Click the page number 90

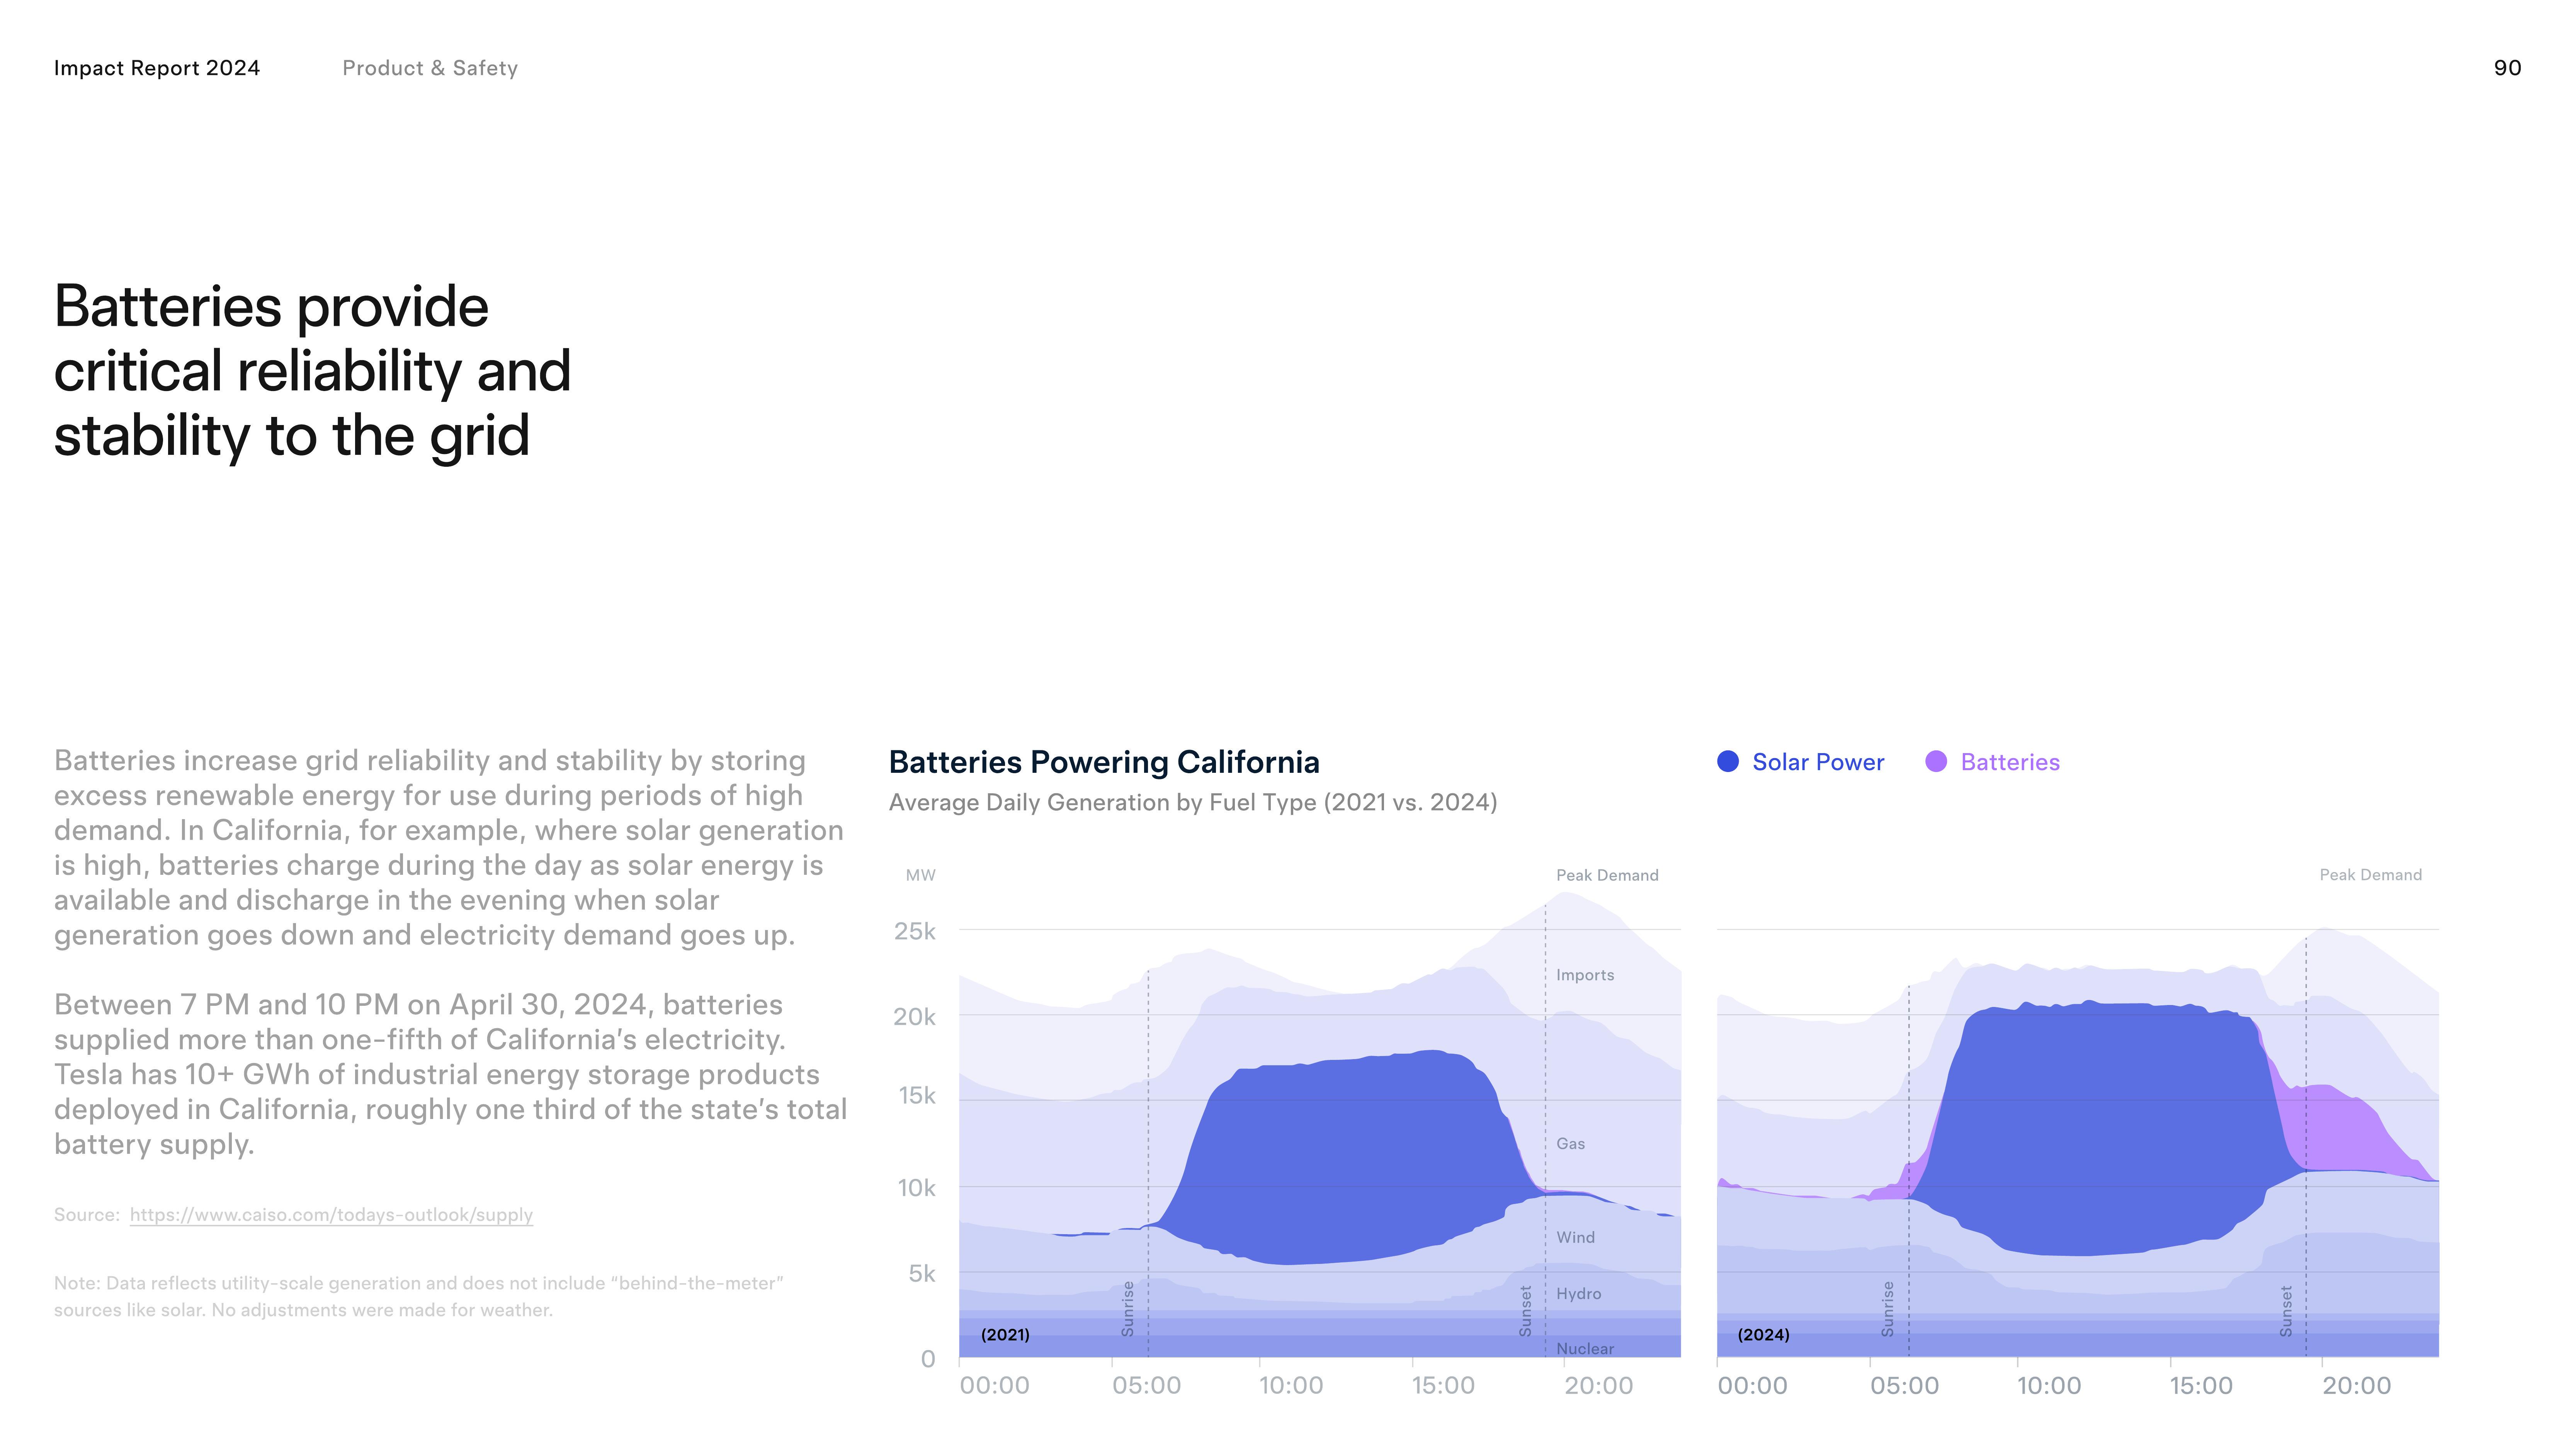2507,68
